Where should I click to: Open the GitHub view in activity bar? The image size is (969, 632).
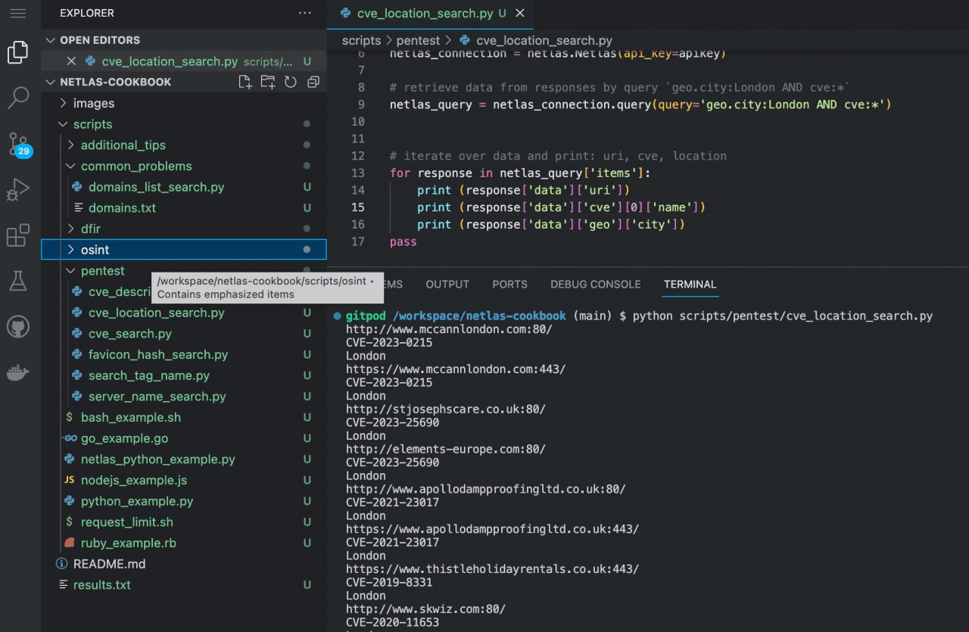tap(18, 327)
